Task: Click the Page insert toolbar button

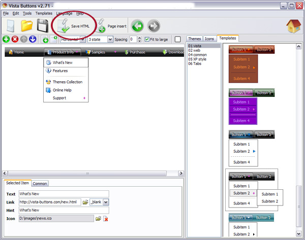Action: click(112, 26)
